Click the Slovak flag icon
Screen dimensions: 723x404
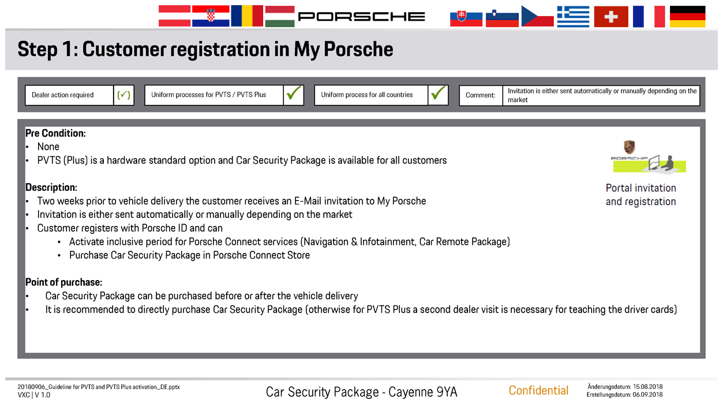(466, 16)
